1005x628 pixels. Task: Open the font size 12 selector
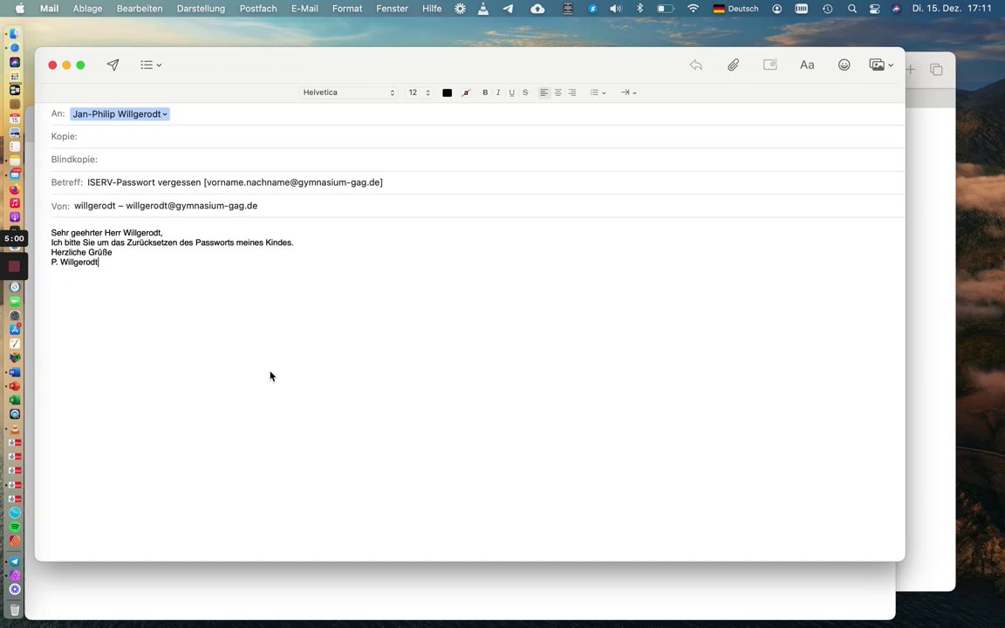click(x=419, y=92)
